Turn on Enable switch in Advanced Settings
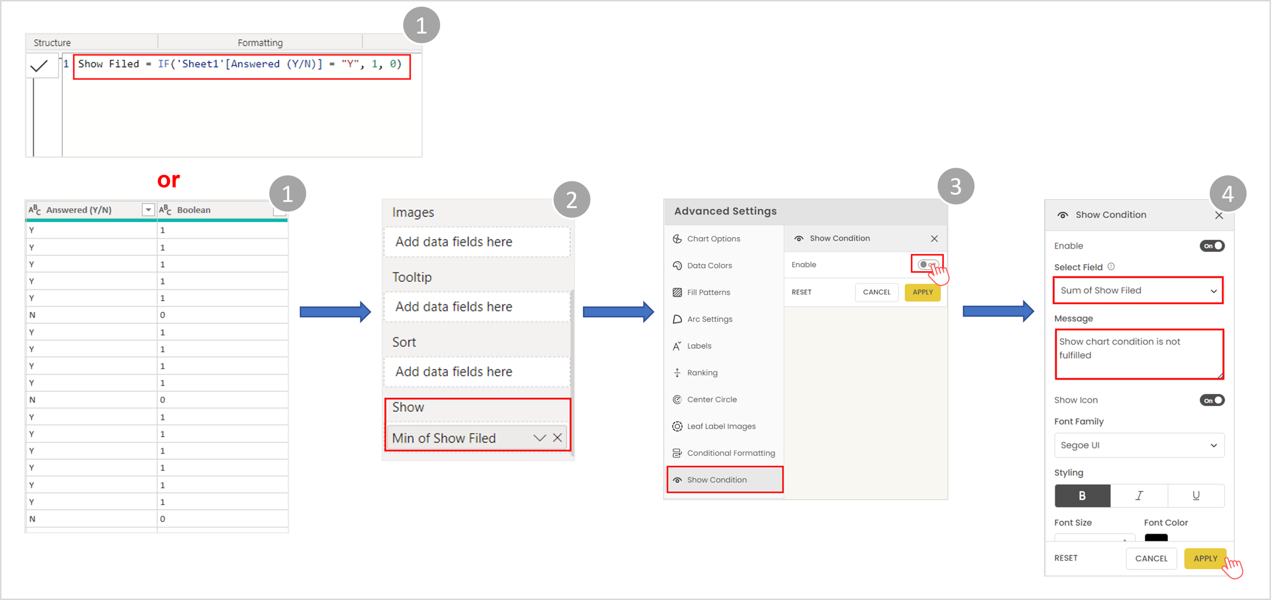The width and height of the screenshot is (1271, 600). (927, 265)
